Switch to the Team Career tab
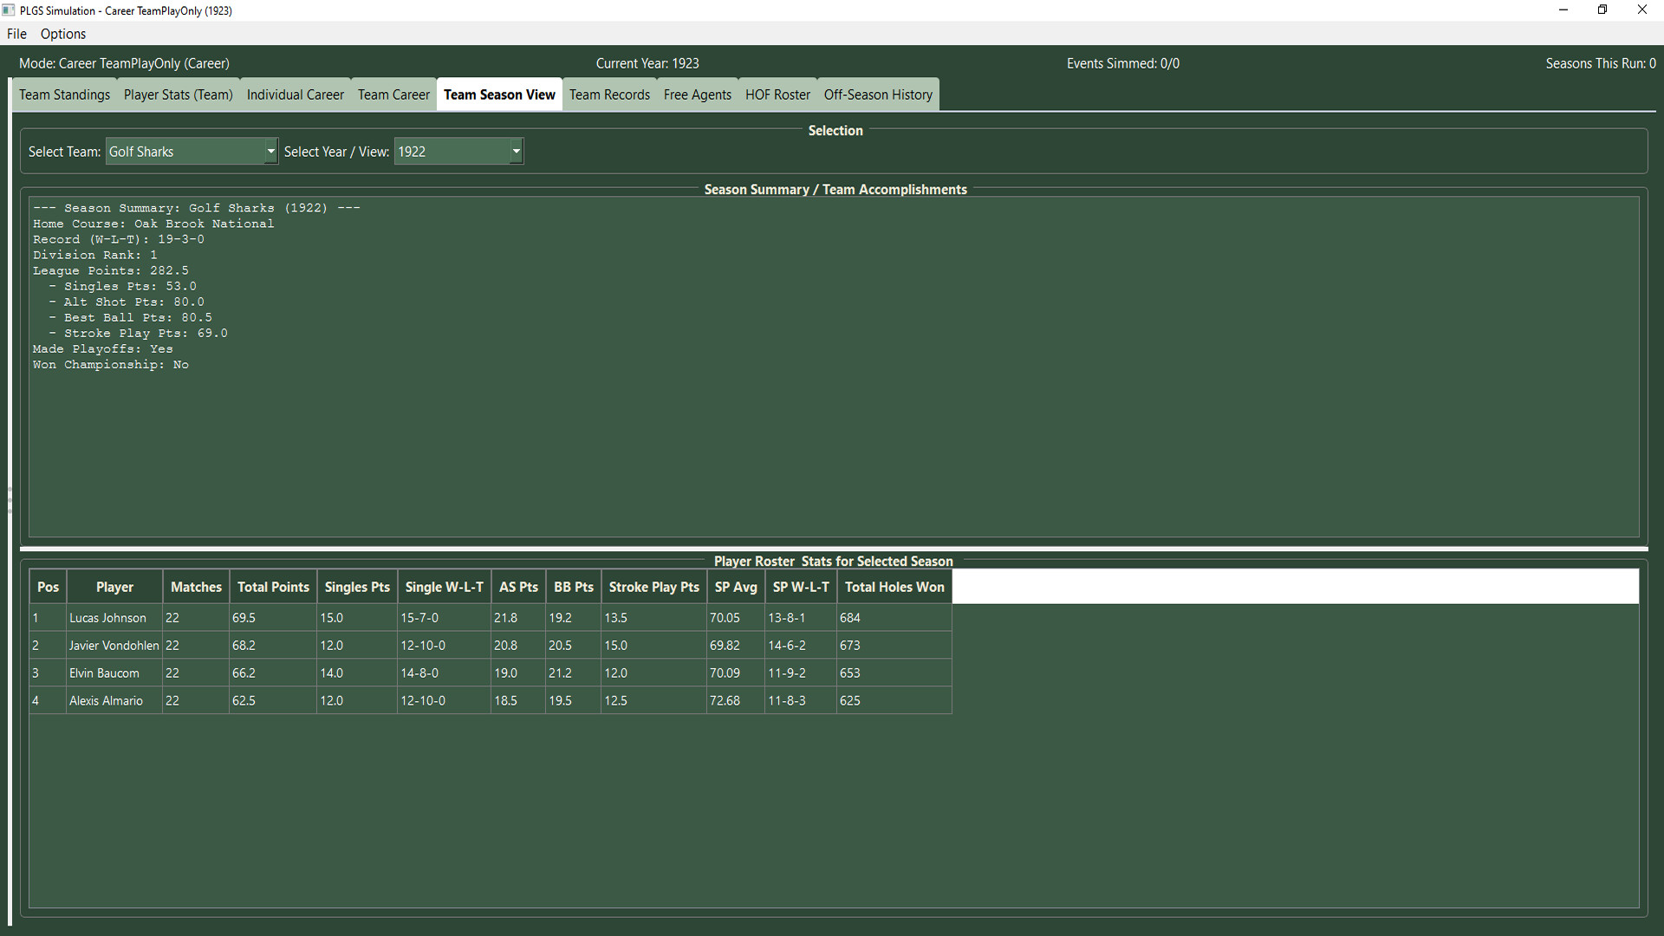Screen dimensions: 1664x936 tap(393, 94)
